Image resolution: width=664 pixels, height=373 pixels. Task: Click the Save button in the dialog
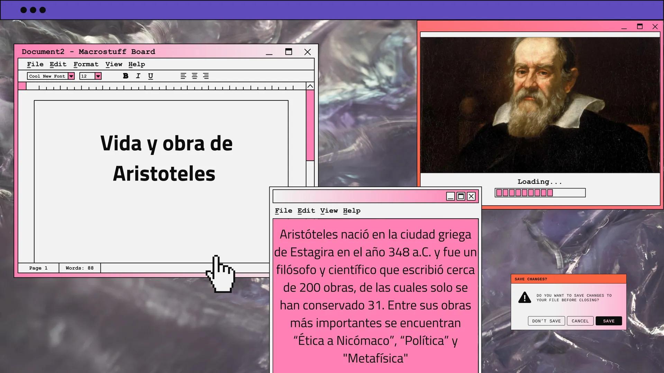pyautogui.click(x=609, y=321)
